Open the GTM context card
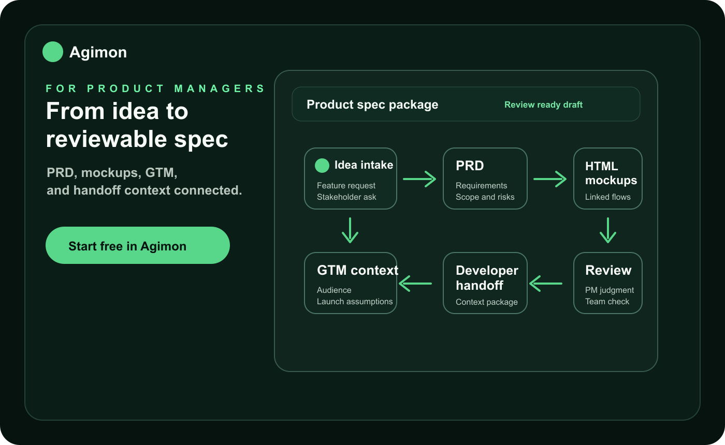The width and height of the screenshot is (725, 445). pyautogui.click(x=351, y=283)
